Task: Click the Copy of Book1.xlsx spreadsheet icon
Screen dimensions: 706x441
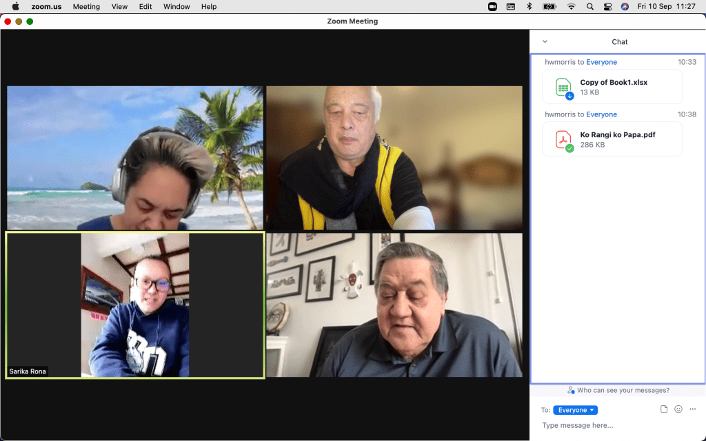Action: pyautogui.click(x=564, y=87)
